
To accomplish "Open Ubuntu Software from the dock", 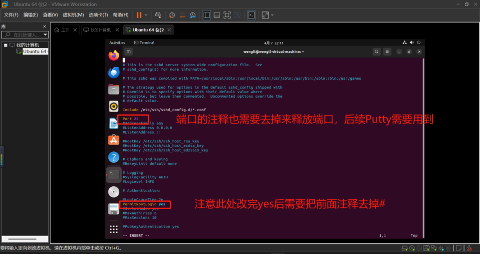I will coord(114,140).
